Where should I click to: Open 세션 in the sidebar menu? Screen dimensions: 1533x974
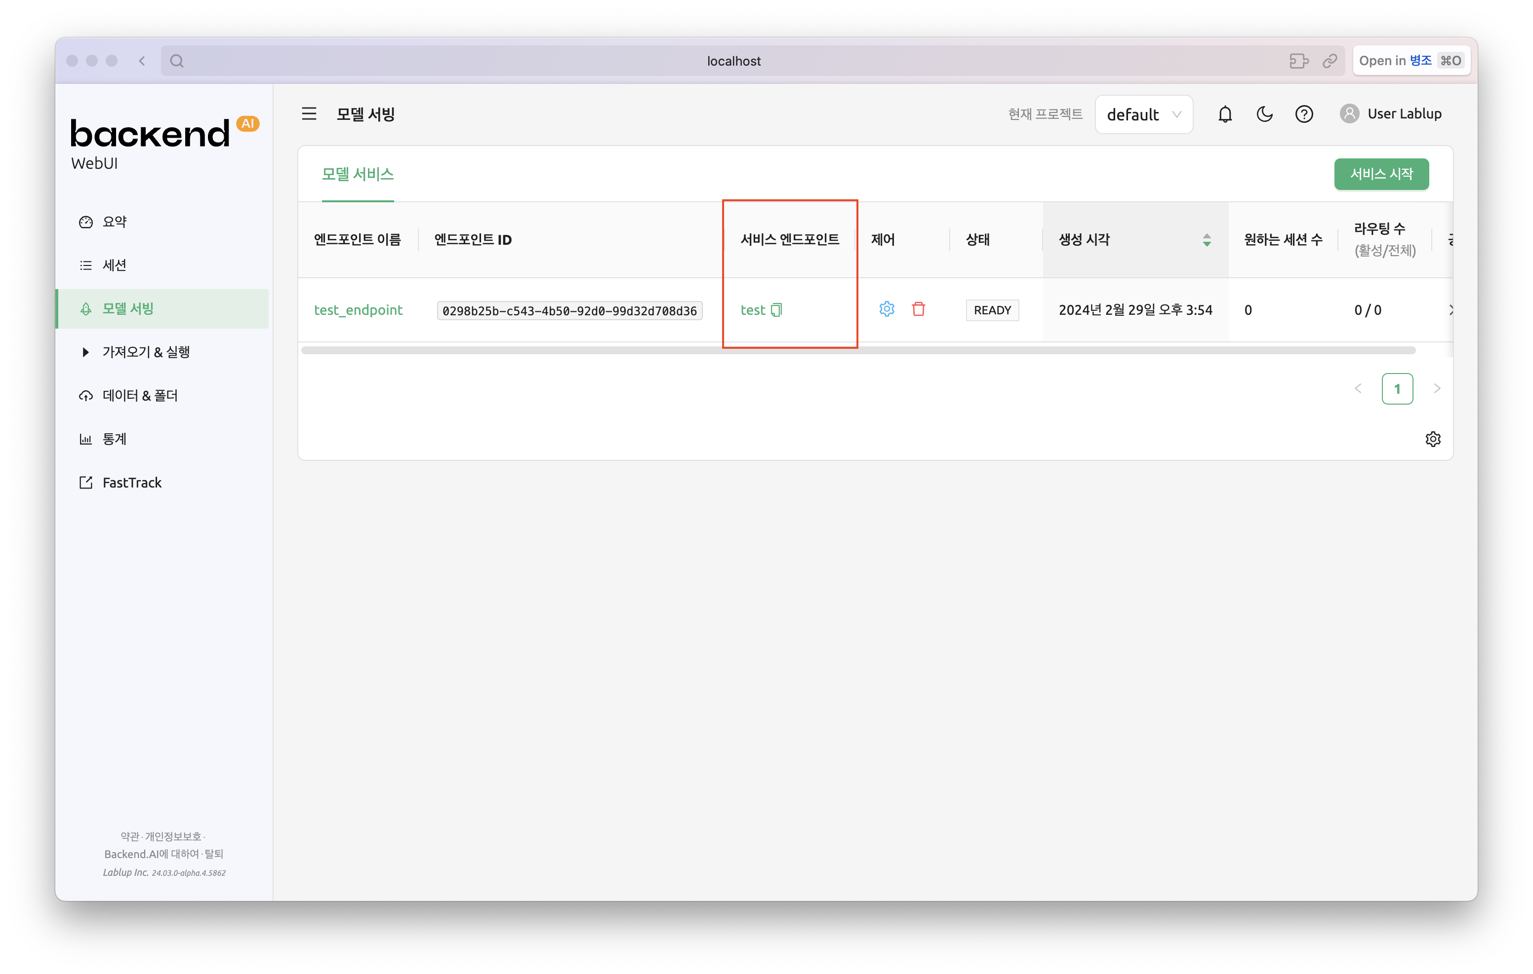point(115,265)
